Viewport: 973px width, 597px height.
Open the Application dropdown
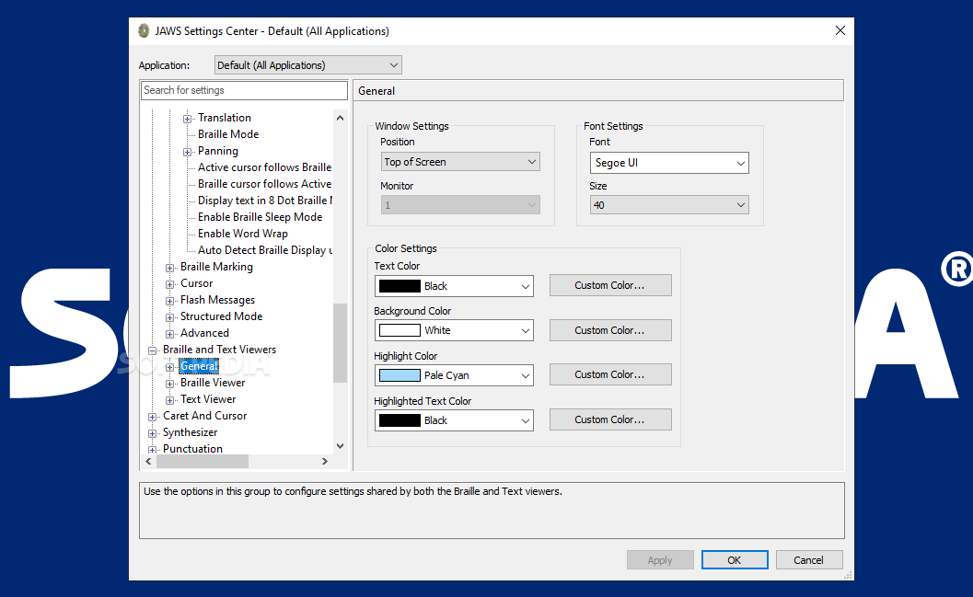(307, 65)
